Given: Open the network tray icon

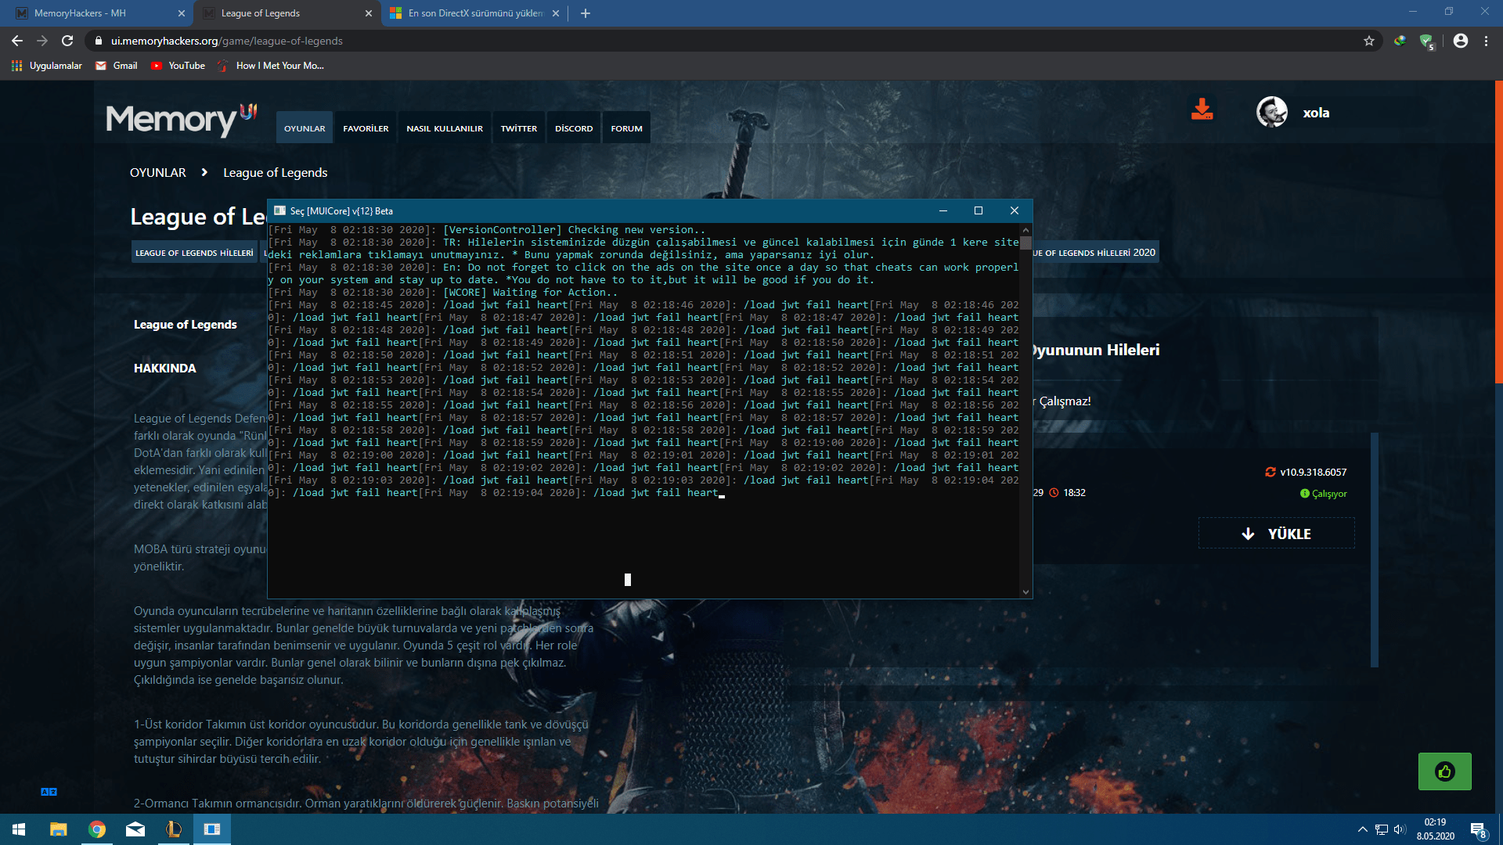Looking at the screenshot, I should coord(1382,829).
